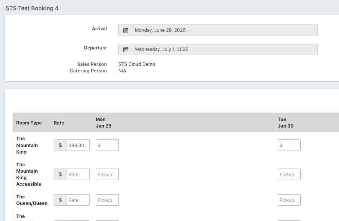Click the Rate column header
Image resolution: width=339 pixels, height=221 pixels.
coord(59,123)
